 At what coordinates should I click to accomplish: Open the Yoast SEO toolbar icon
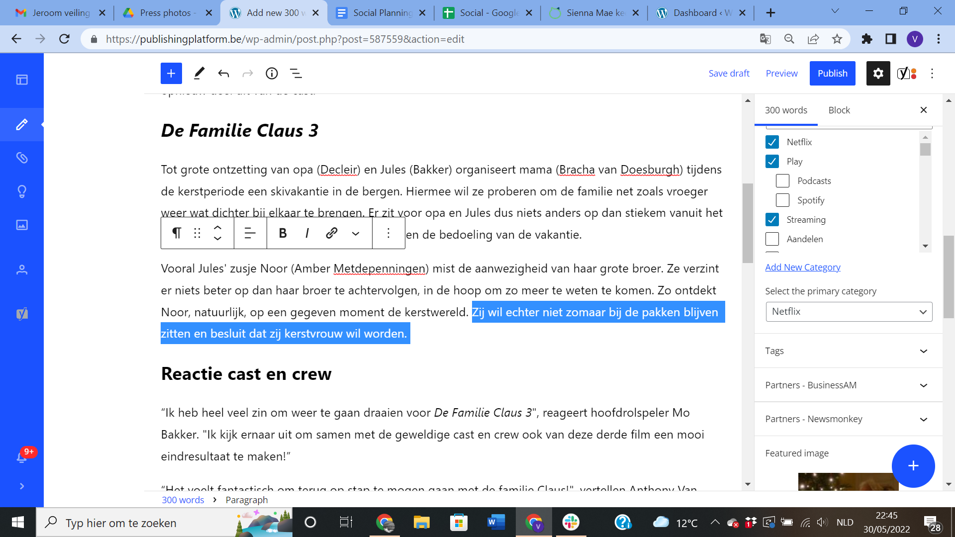[x=906, y=74]
